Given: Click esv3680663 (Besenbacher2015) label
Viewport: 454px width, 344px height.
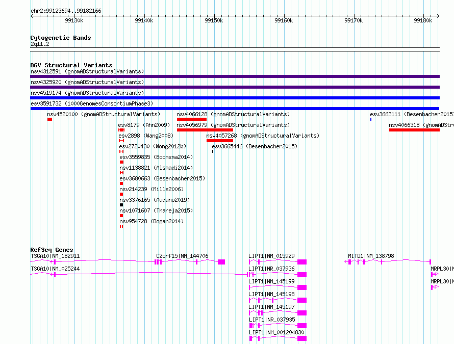Looking at the screenshot, I should click(162, 178).
